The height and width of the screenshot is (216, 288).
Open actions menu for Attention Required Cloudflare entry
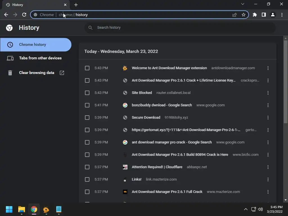pyautogui.click(x=268, y=167)
